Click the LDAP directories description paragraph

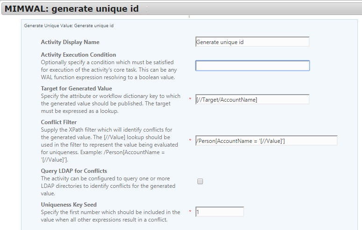tap(108, 186)
